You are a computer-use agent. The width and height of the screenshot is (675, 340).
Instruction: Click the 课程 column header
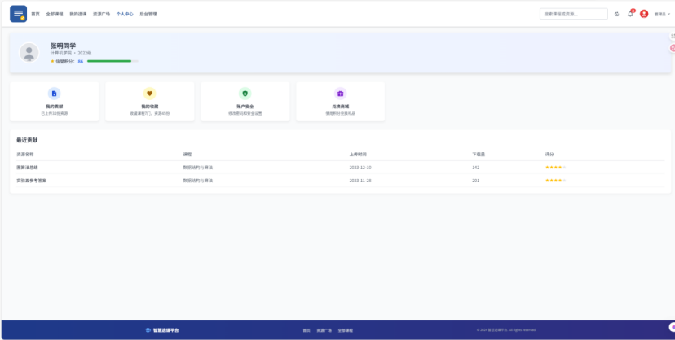click(187, 154)
